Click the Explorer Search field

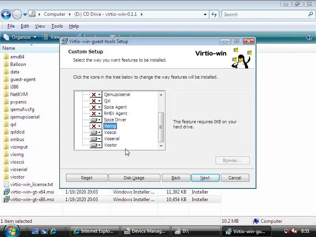[x=265, y=15]
